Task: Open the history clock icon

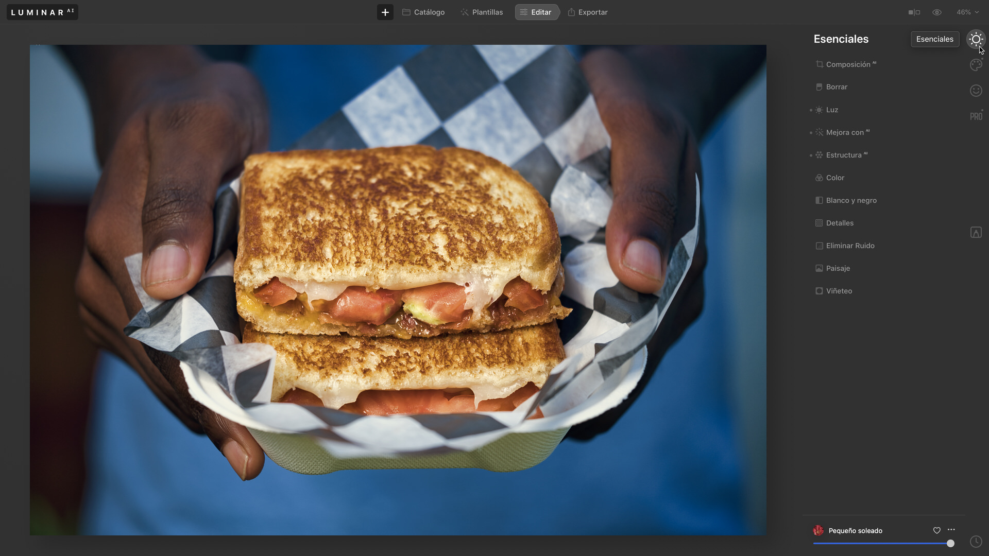Action: click(976, 542)
